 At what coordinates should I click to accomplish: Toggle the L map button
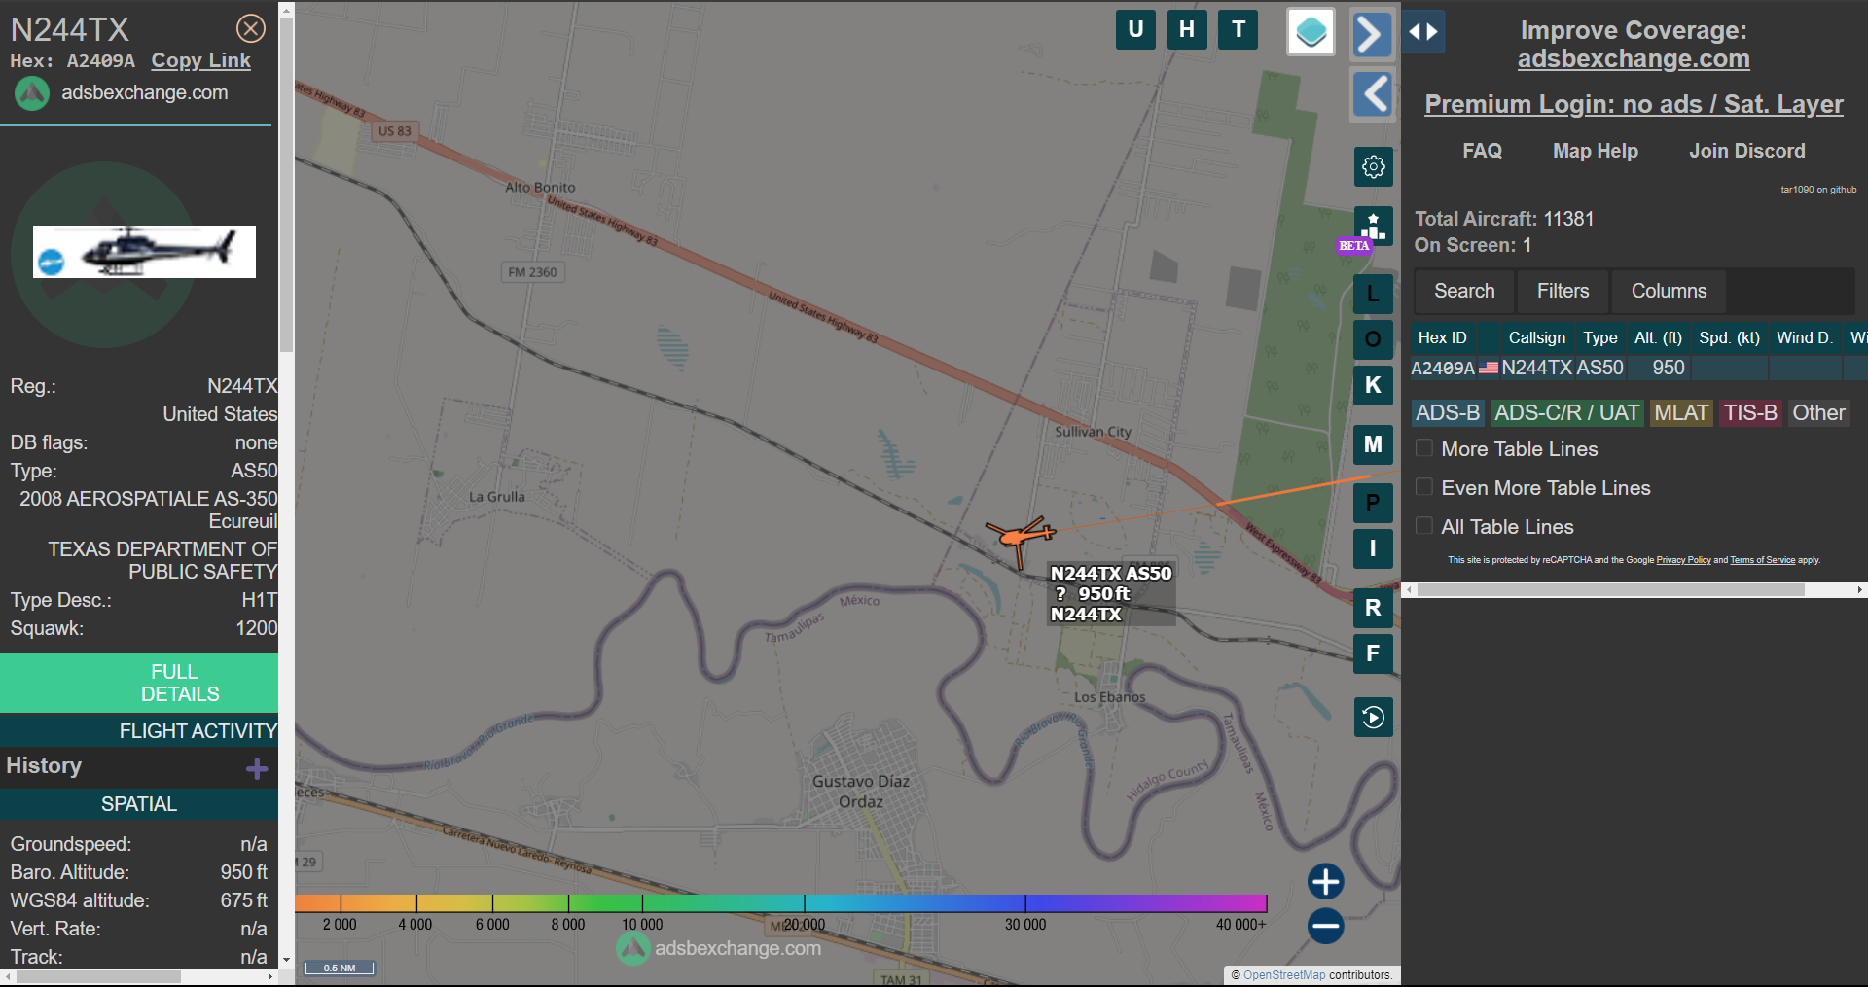pyautogui.click(x=1373, y=294)
